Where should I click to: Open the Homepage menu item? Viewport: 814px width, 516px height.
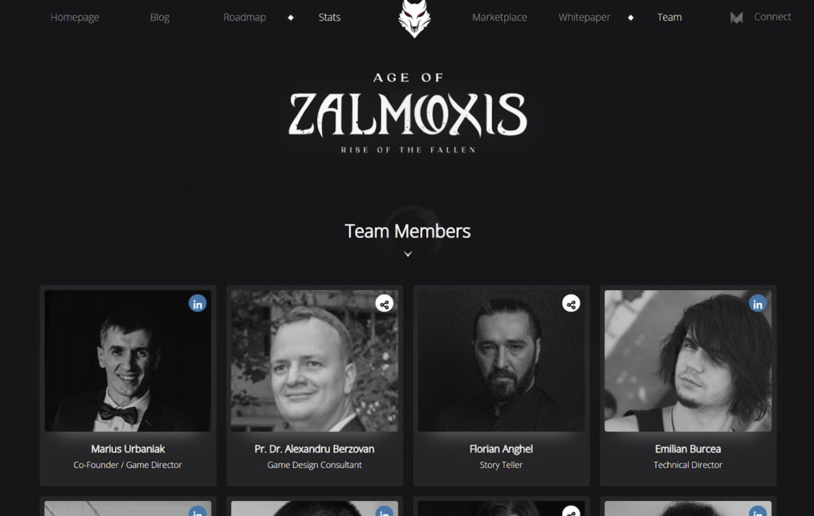point(75,17)
